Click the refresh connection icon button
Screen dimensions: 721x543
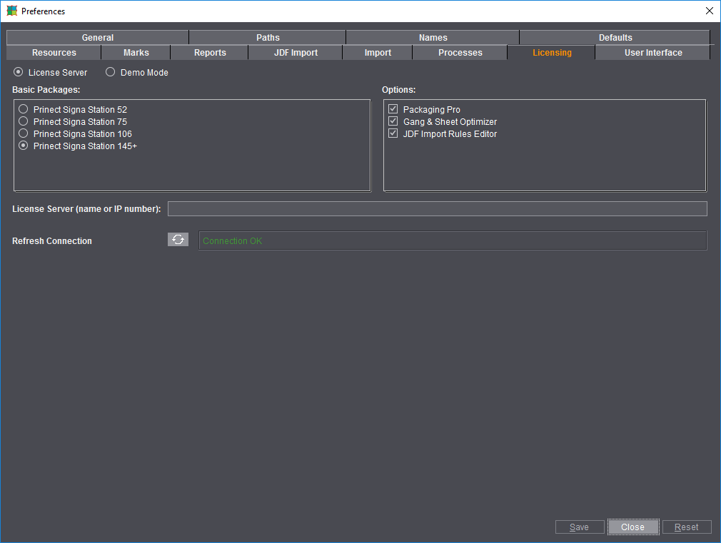(x=178, y=240)
